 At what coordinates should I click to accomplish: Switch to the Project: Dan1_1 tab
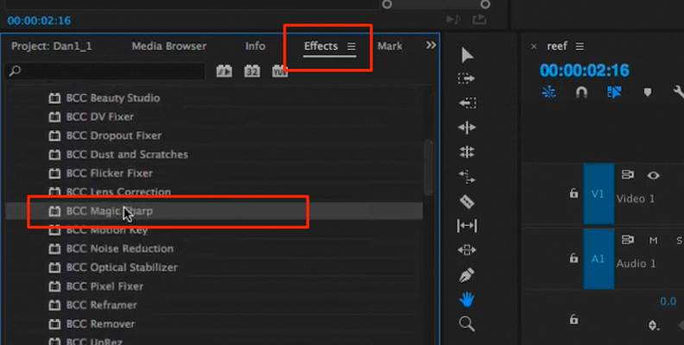point(52,47)
